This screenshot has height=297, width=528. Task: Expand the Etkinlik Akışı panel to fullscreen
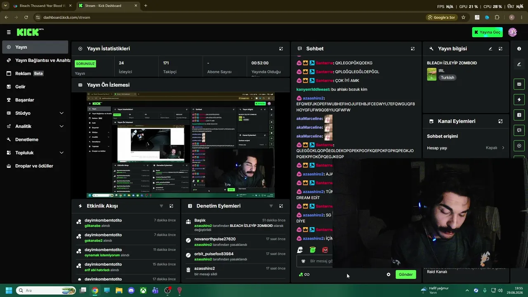(x=171, y=206)
